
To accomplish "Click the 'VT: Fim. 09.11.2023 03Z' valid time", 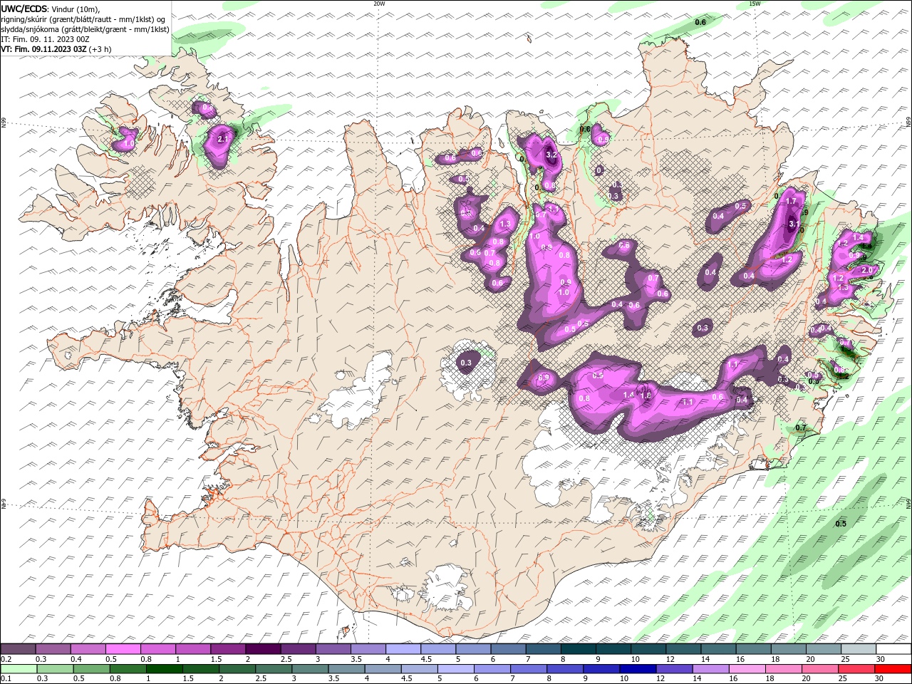I will click(43, 49).
